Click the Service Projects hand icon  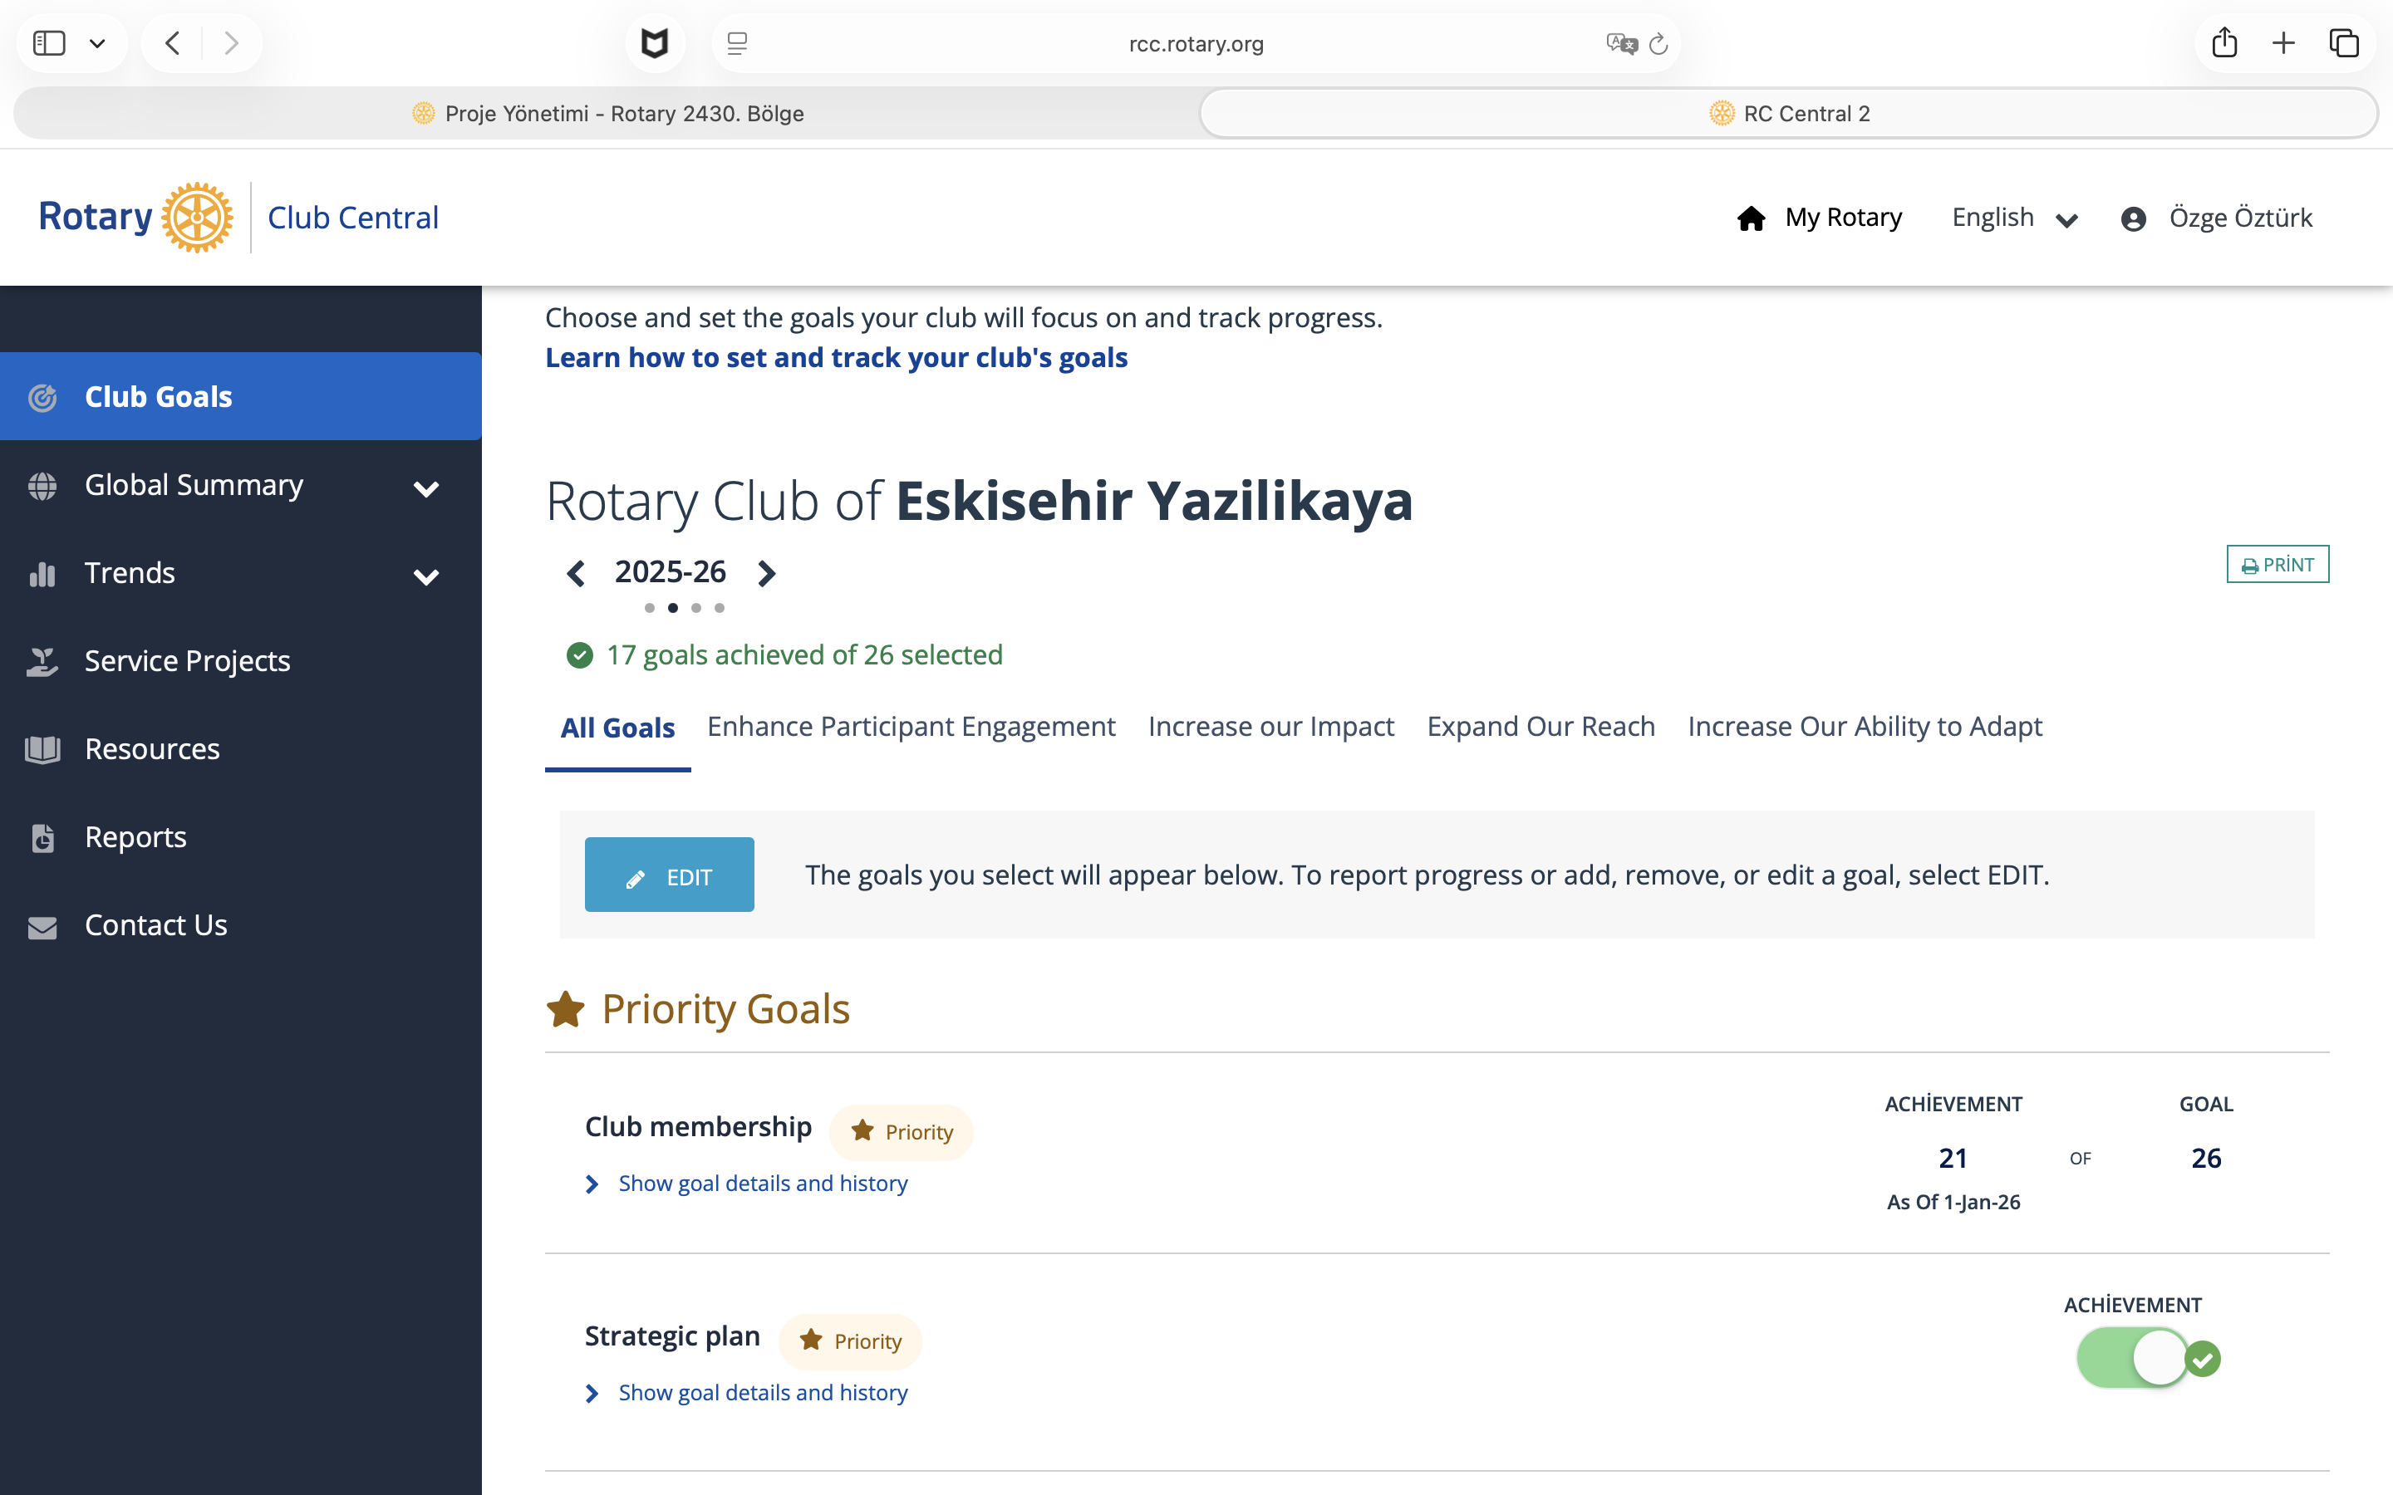(x=42, y=661)
